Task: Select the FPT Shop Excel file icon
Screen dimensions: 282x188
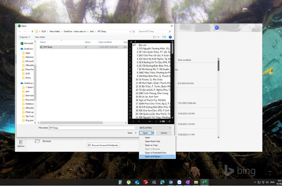Action: pyautogui.click(x=41, y=47)
